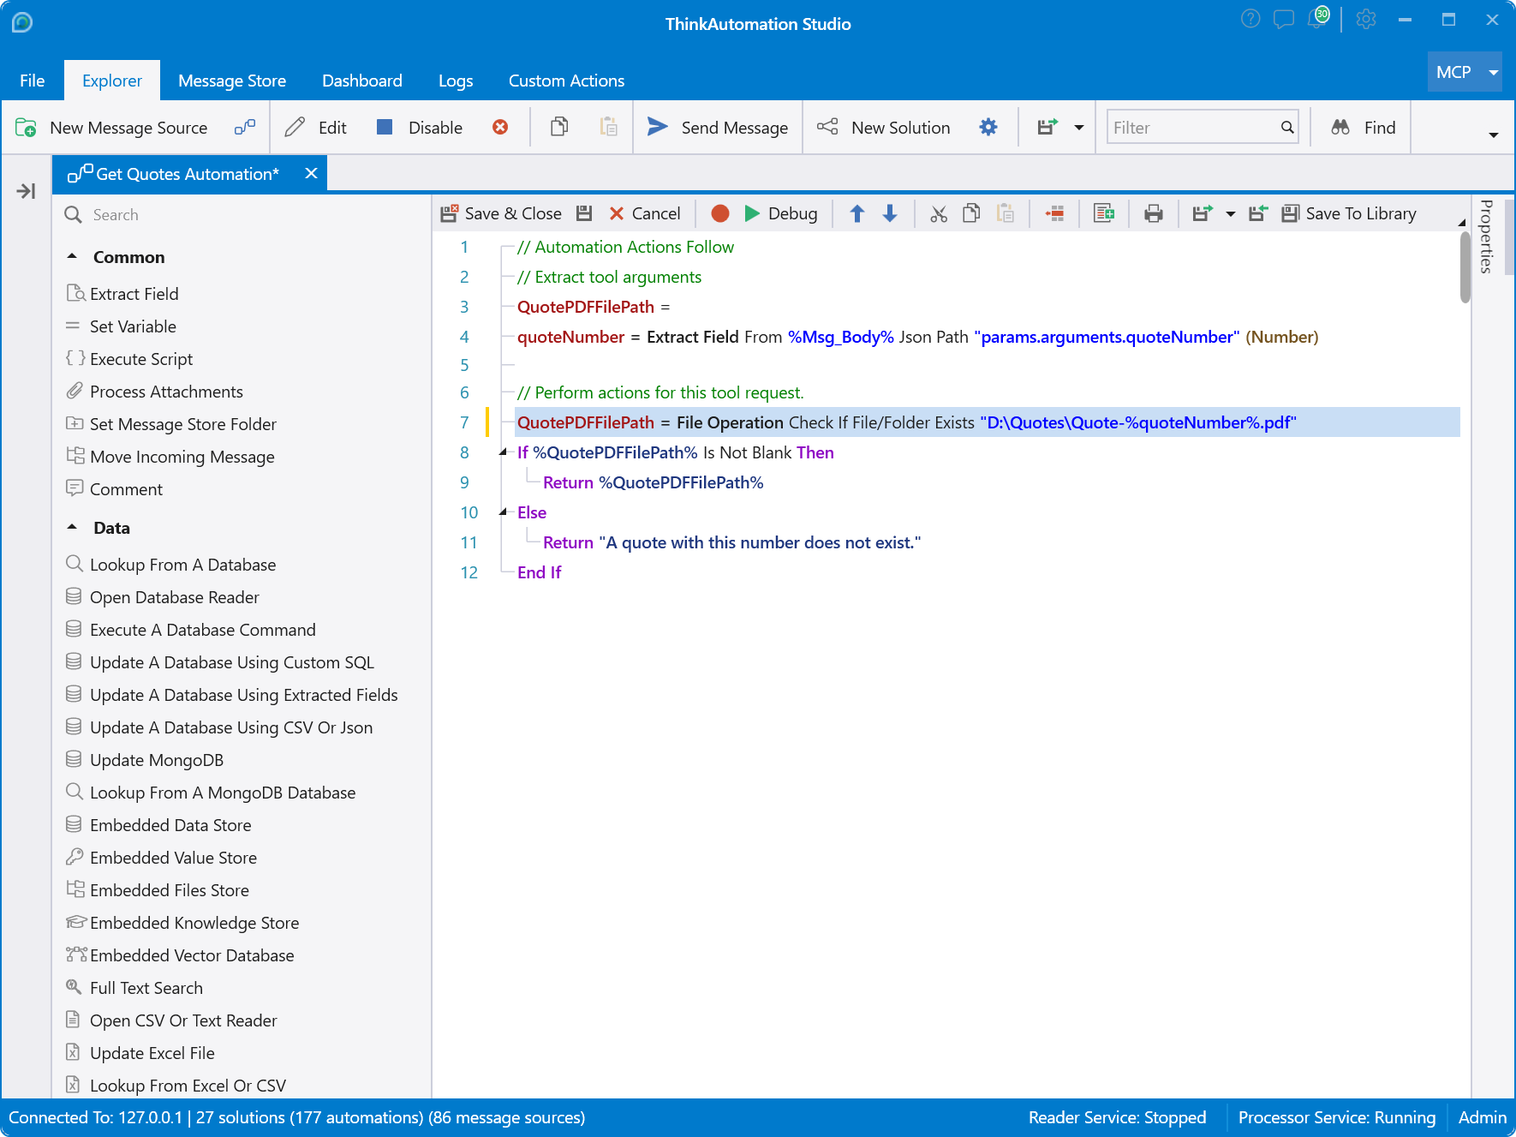Switch to the Explorer tab
Screen dimensions: 1516x1137
tap(112, 81)
